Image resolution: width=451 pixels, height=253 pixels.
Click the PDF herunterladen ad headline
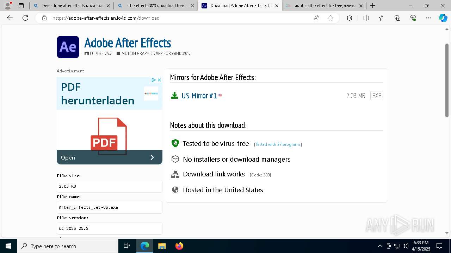coord(98,94)
